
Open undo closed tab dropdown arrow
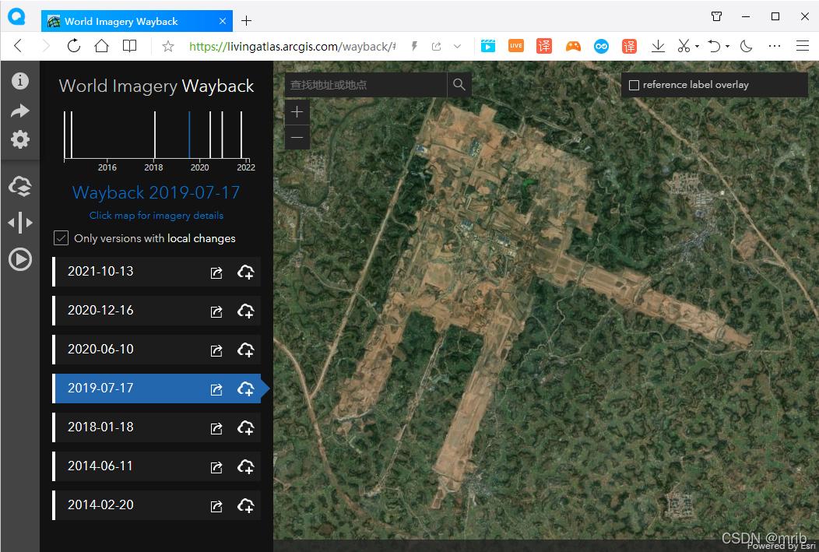[727, 47]
